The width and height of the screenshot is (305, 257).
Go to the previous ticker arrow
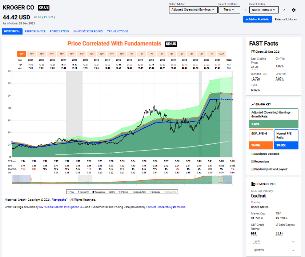point(245,10)
